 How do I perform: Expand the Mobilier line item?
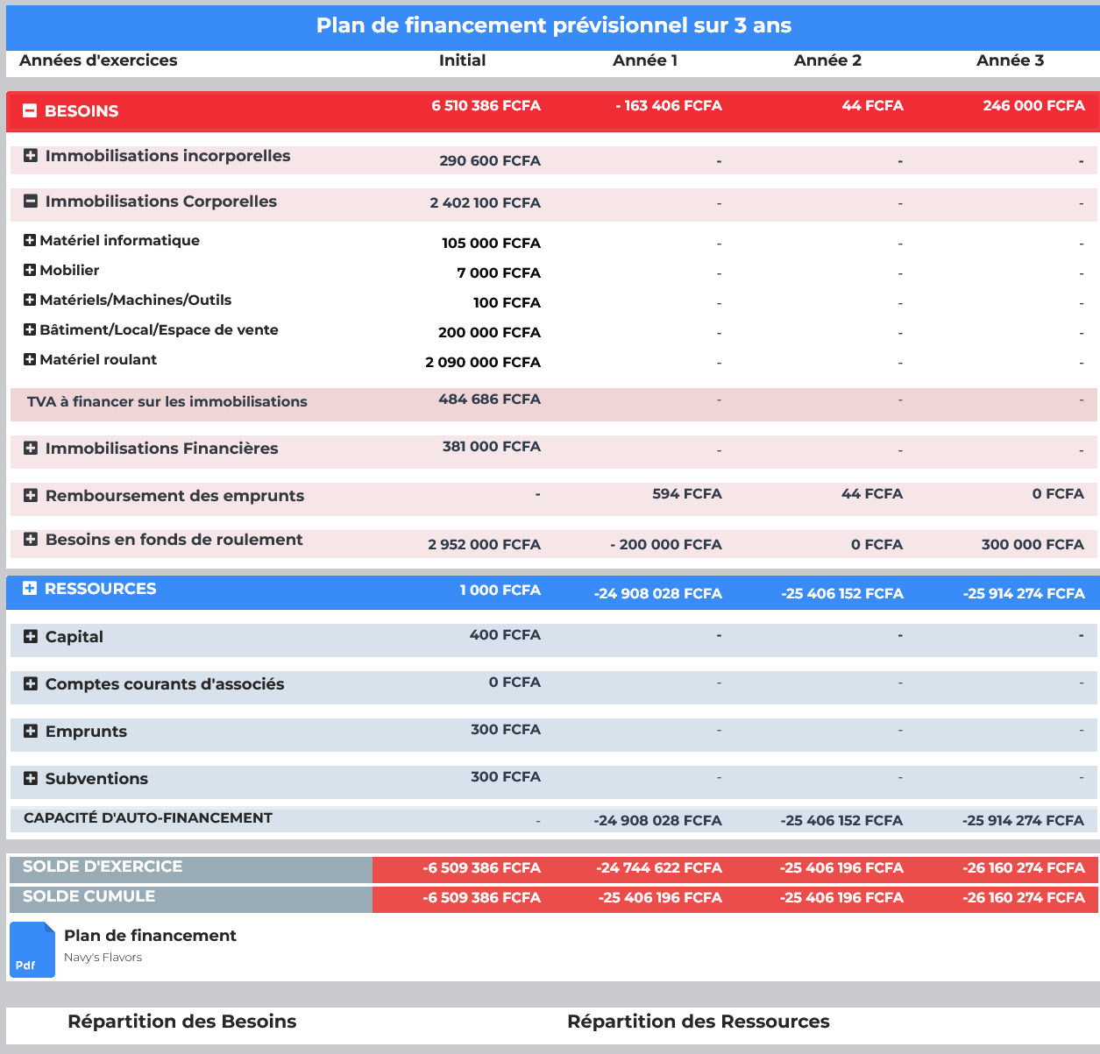pos(30,270)
